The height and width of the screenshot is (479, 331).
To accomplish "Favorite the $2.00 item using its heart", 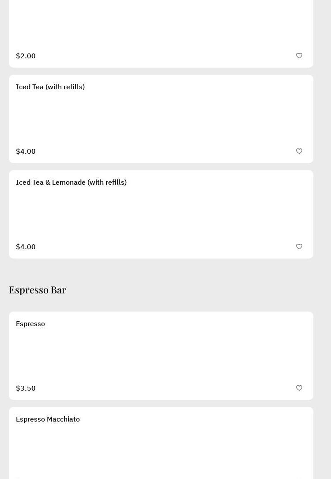I will [x=299, y=56].
